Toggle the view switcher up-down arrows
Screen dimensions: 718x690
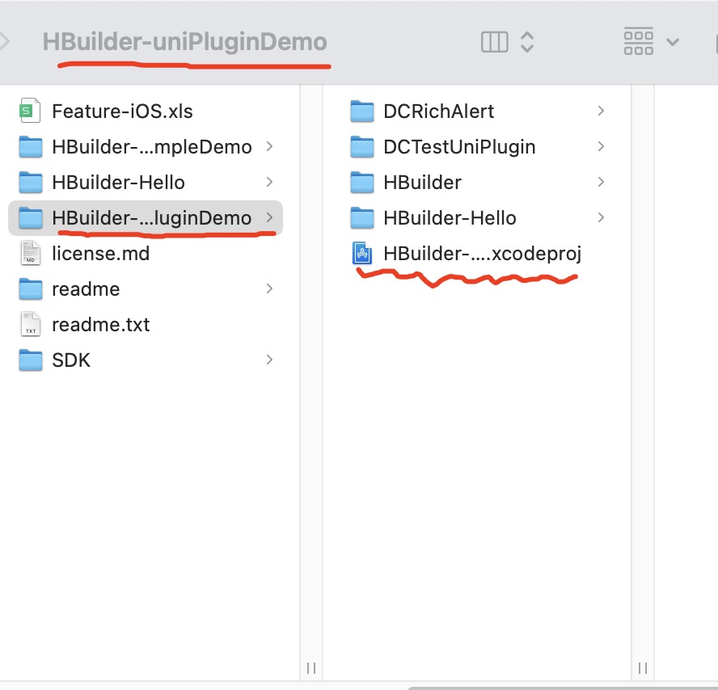527,42
